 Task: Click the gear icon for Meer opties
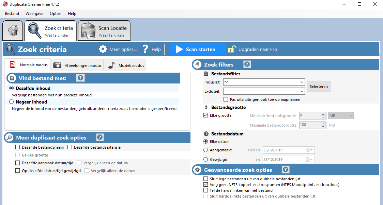point(103,49)
